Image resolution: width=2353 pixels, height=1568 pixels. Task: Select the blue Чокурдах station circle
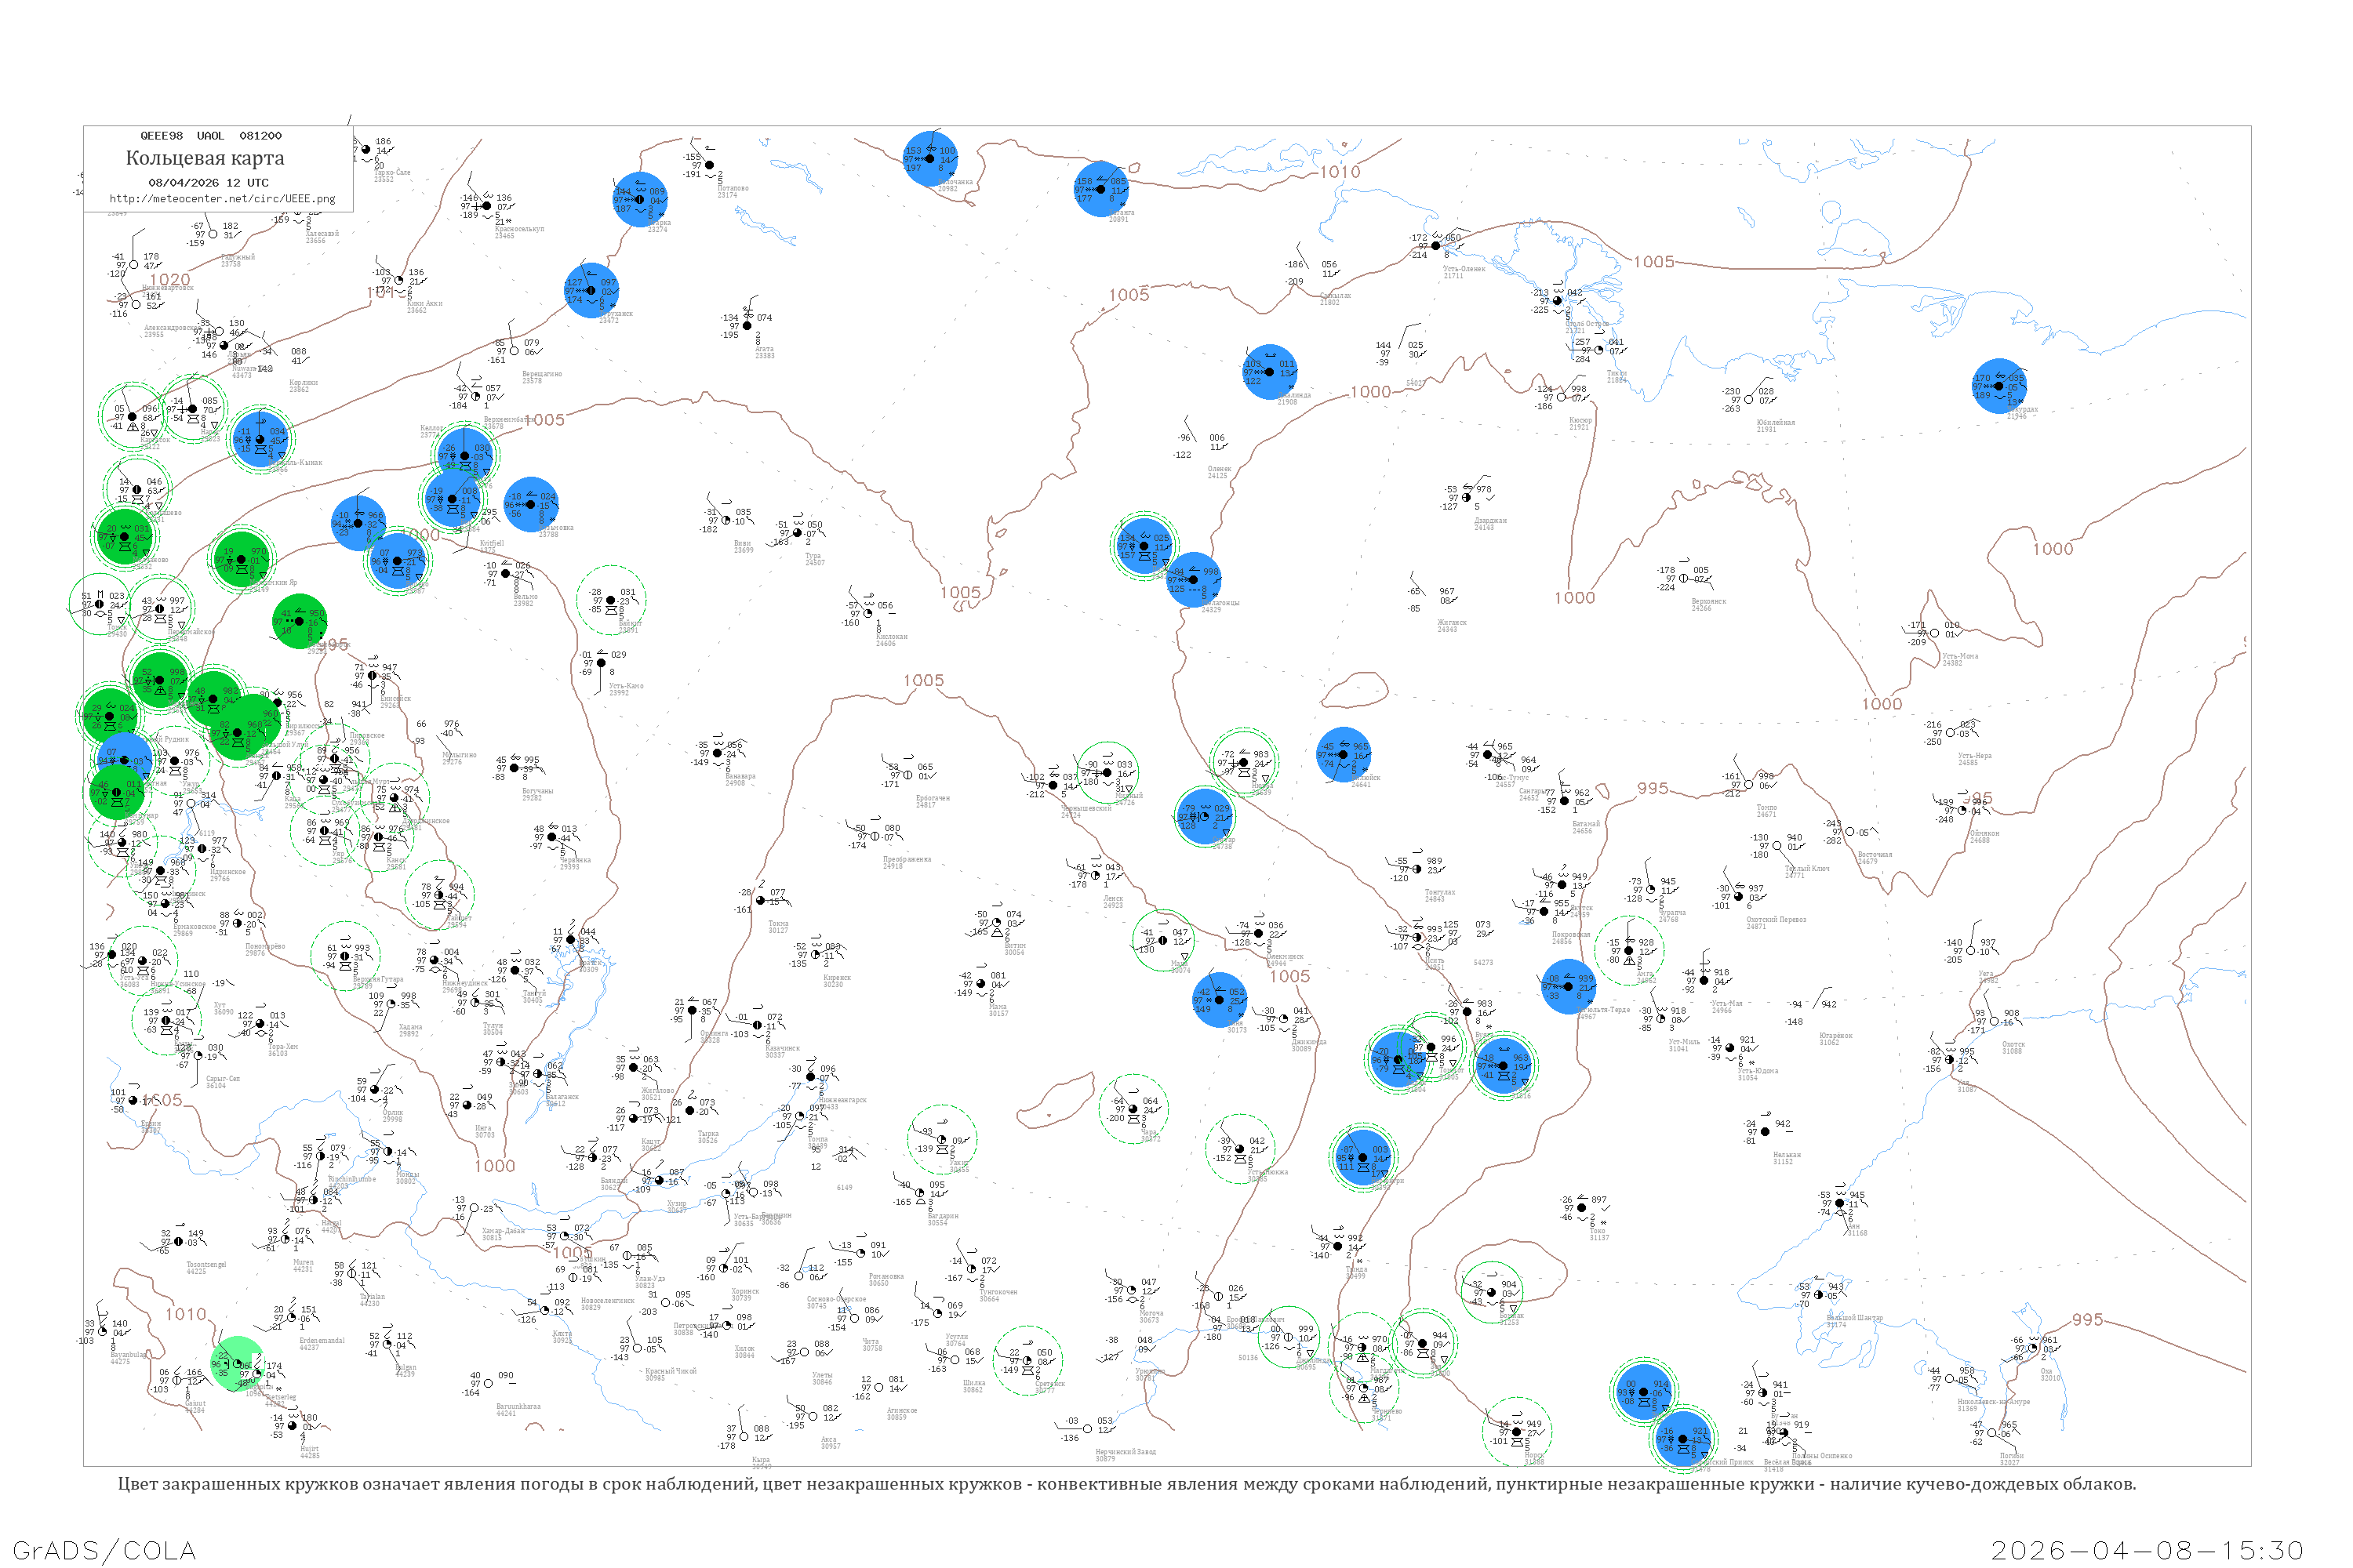pyautogui.click(x=1998, y=386)
